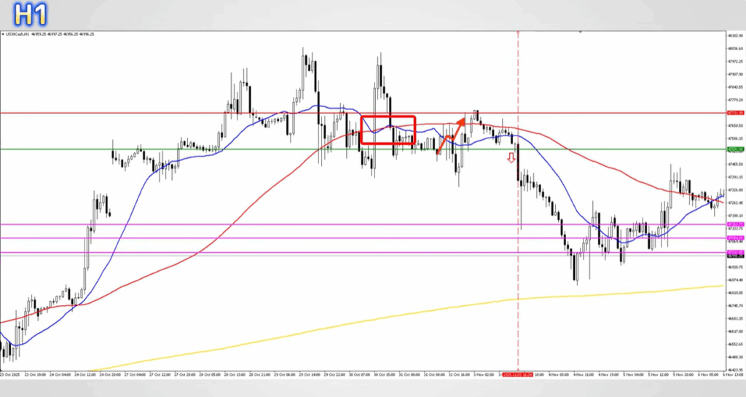Select the top magenta line price label
The height and width of the screenshot is (397, 746).
735,224
